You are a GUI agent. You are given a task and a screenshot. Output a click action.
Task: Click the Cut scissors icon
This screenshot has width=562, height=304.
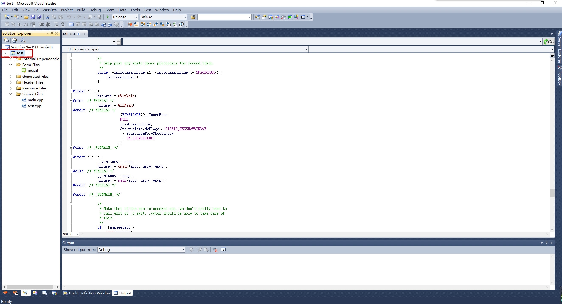[x=48, y=17]
